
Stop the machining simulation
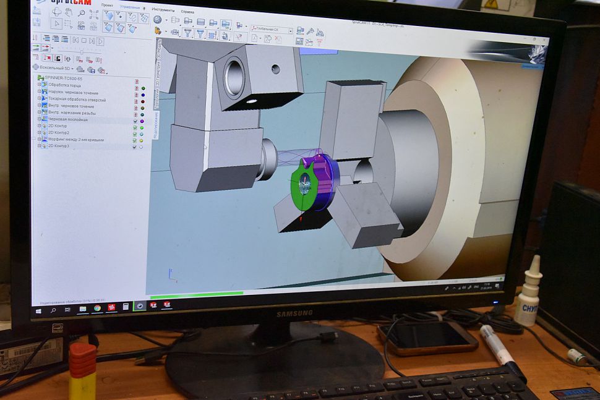(84, 41)
